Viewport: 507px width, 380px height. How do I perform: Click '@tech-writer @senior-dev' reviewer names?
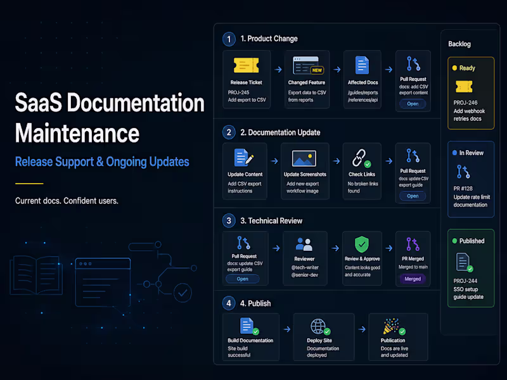tap(305, 271)
